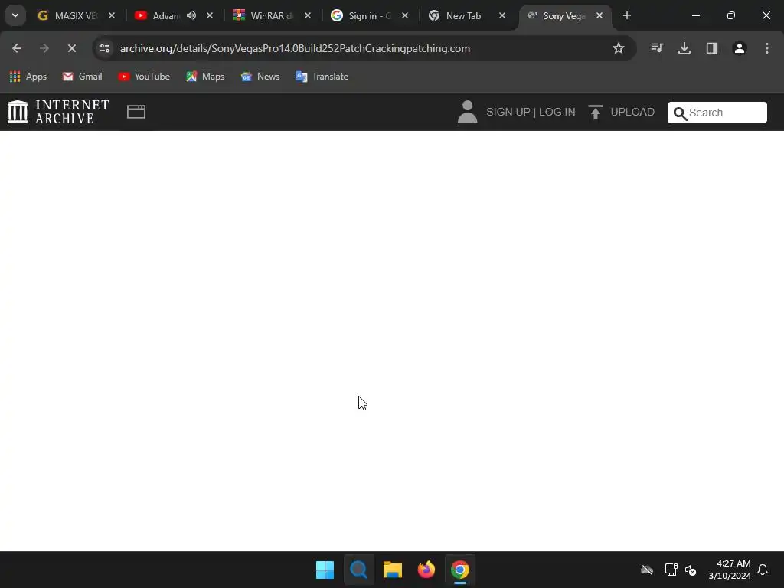The width and height of the screenshot is (784, 588).
Task: Open a new browser tab with plus icon
Action: (x=627, y=16)
